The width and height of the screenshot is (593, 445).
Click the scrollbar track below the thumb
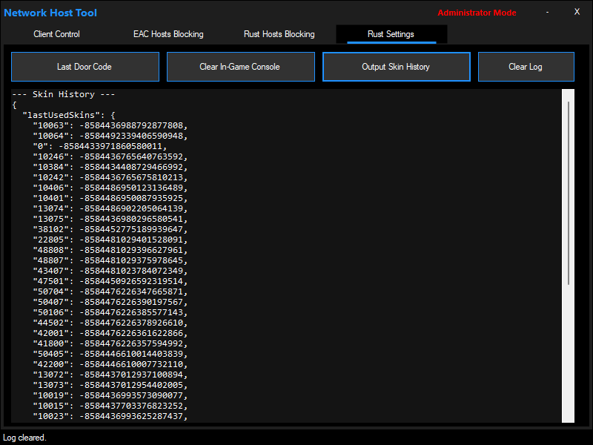point(569,356)
